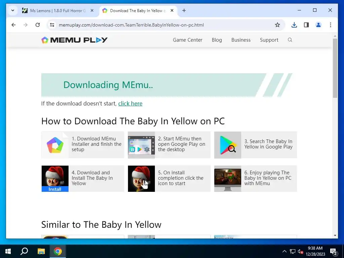Click 'Similar to The Baby In Yellow' heading

click(x=101, y=225)
